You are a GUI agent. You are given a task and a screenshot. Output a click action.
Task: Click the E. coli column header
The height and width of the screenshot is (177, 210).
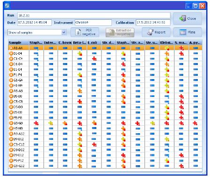[94, 42]
